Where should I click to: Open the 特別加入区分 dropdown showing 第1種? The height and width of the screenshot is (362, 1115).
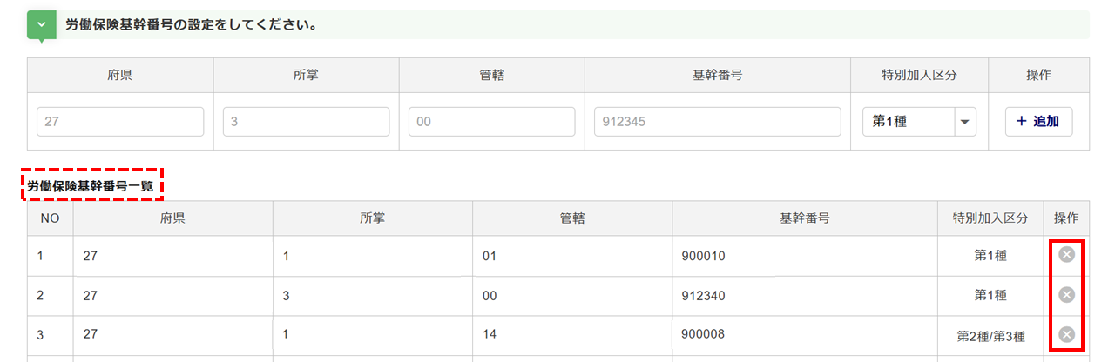(919, 122)
